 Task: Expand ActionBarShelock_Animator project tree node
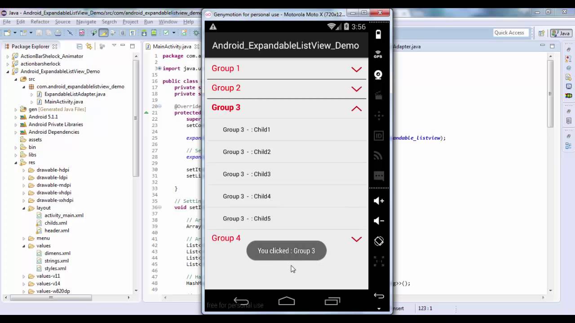(x=8, y=57)
